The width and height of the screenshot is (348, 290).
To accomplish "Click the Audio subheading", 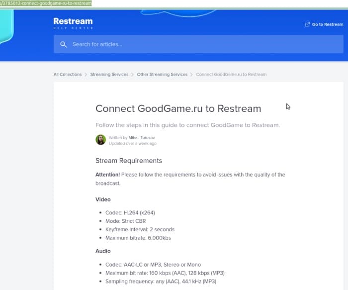I will 103,251.
